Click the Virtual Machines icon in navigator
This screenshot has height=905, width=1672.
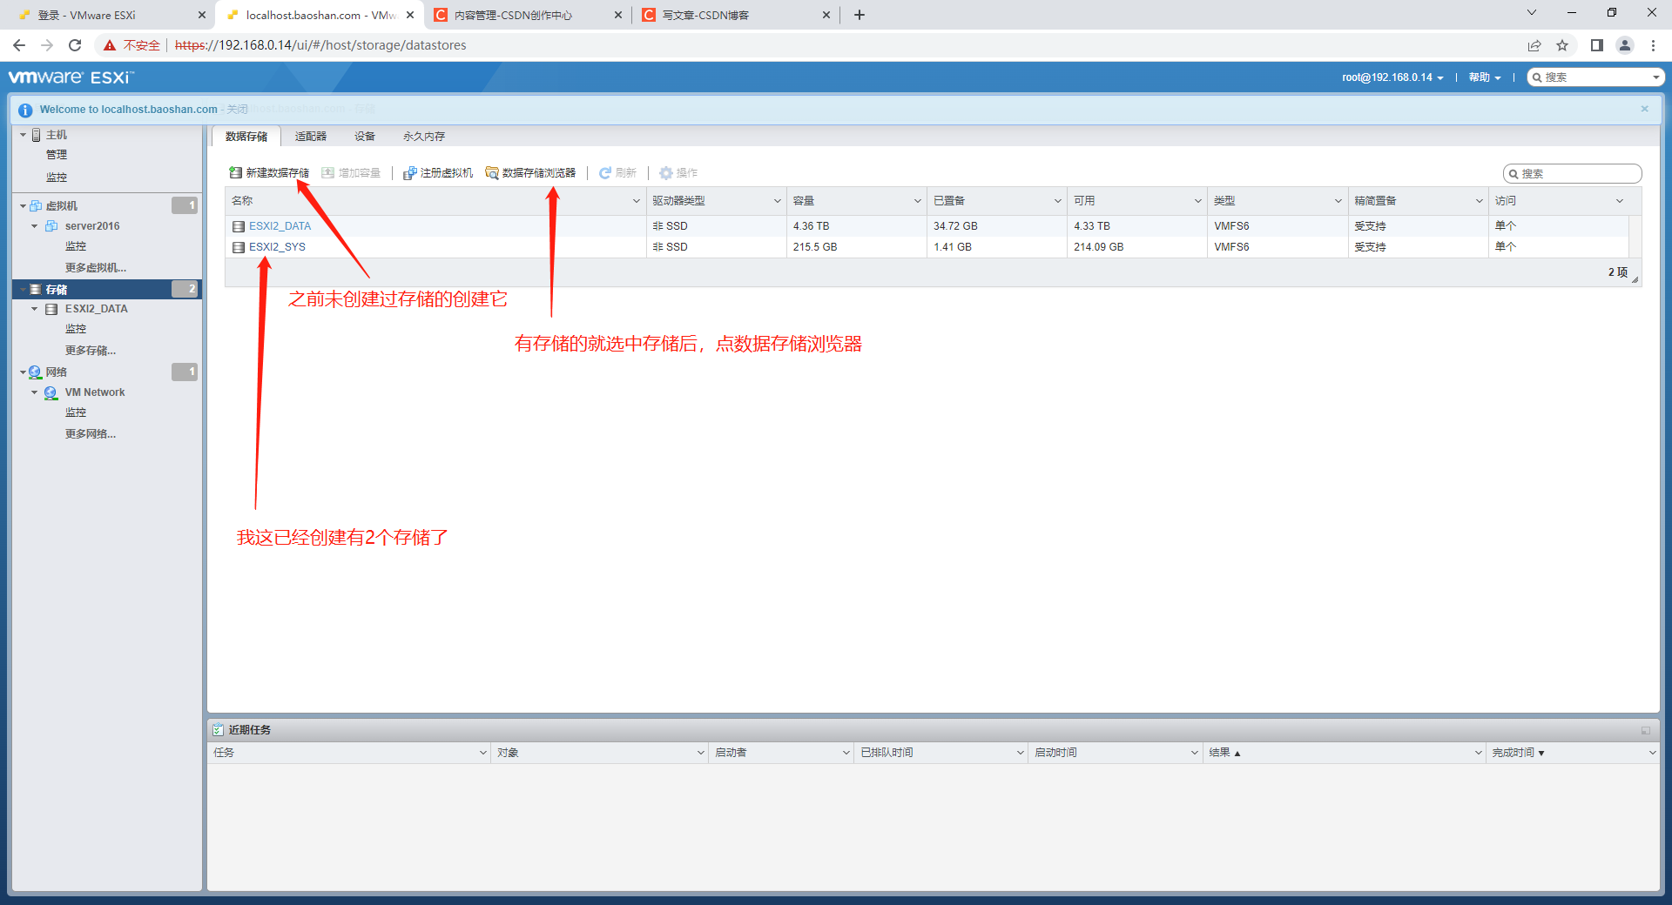(36, 206)
